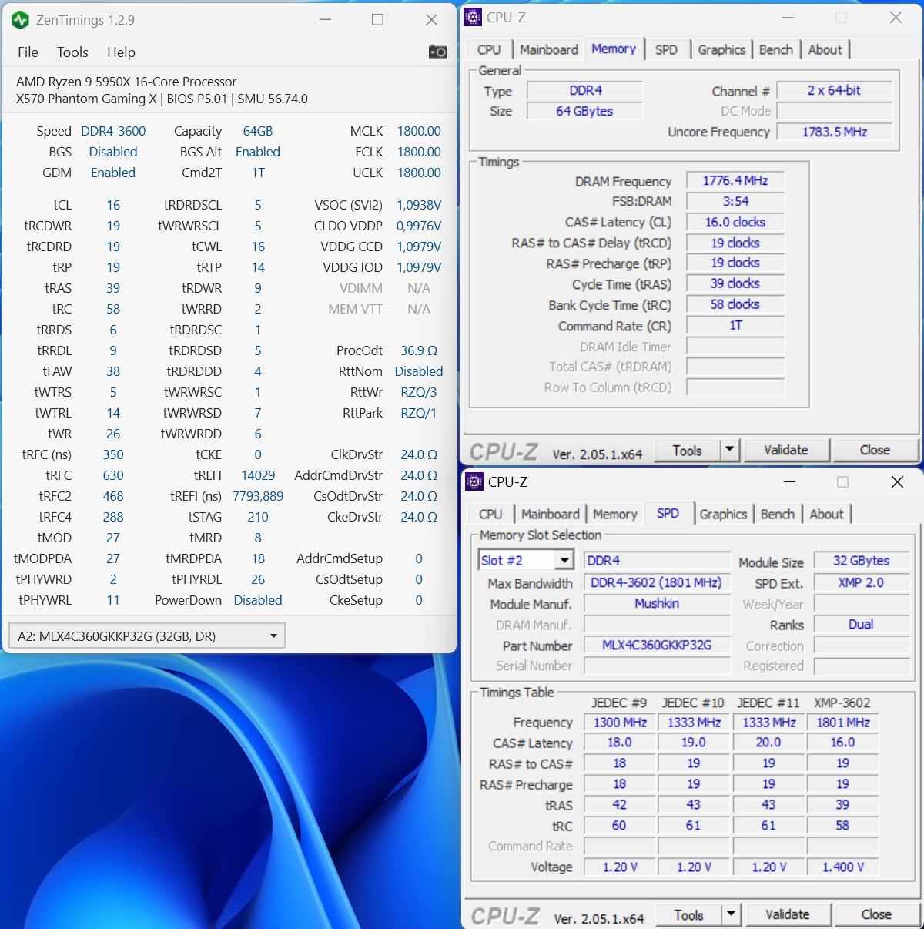This screenshot has height=929, width=924.
Task: Switch to CPU tab in CPU-Z SPD window
Action: 490,514
